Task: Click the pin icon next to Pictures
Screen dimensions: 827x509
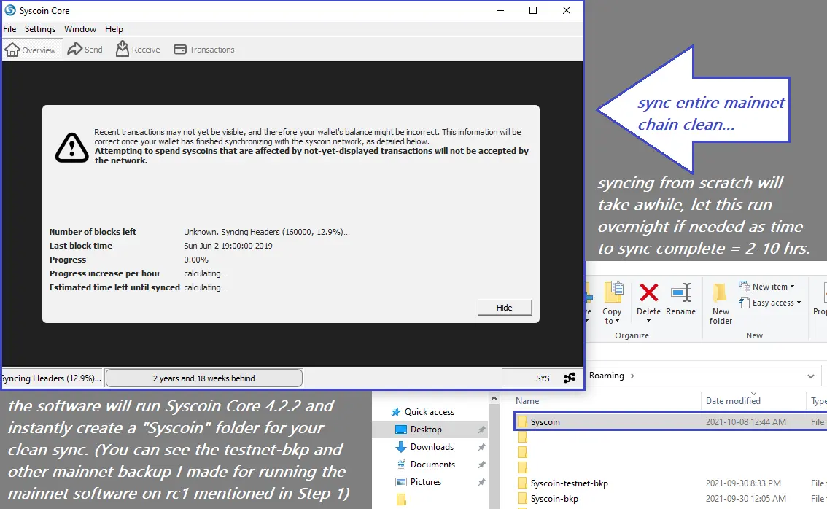Action: click(x=481, y=482)
